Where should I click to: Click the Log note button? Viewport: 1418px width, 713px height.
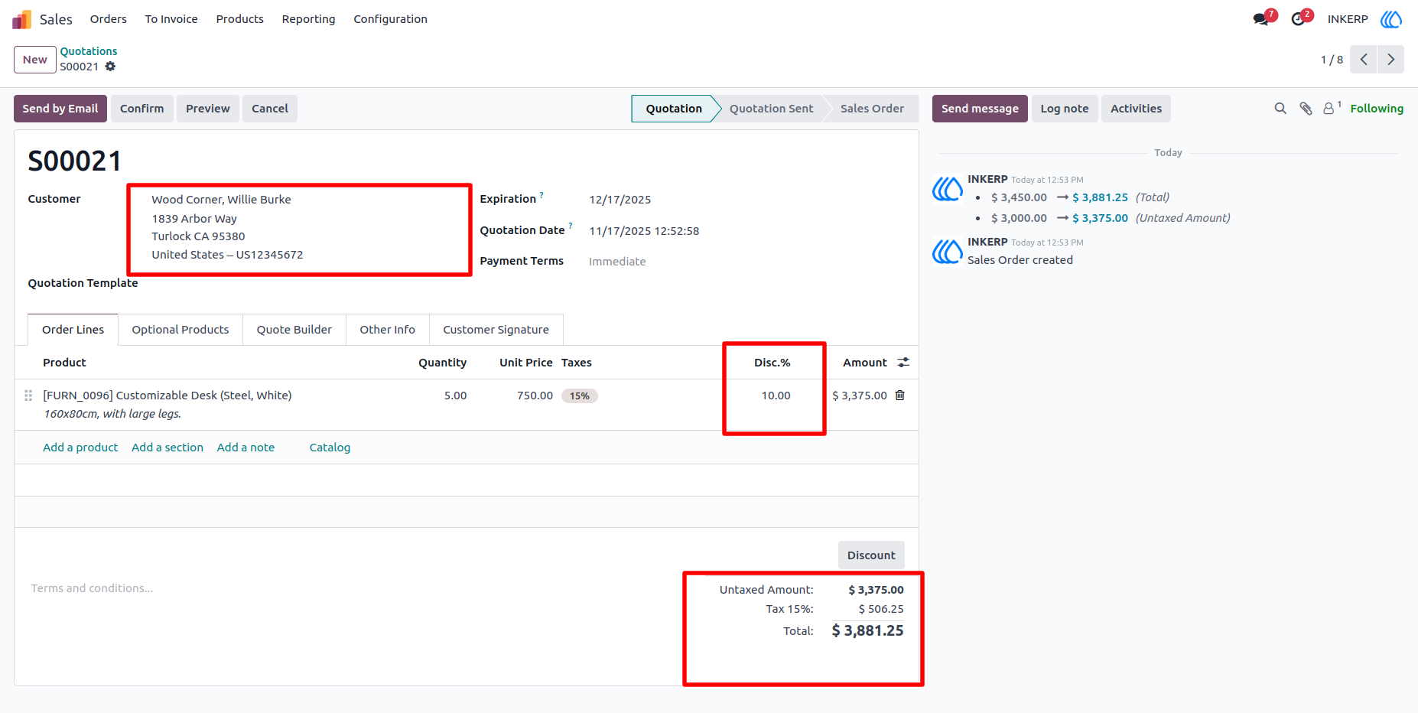[1065, 109]
